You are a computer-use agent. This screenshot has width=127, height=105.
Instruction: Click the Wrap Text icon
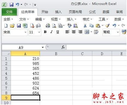click(x=96, y=32)
